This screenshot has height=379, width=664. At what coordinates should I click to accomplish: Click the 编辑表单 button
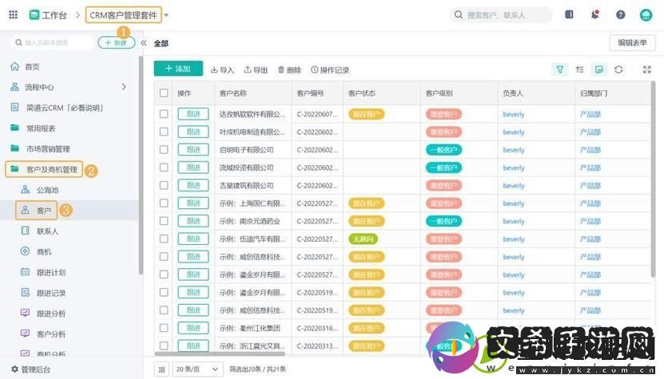[x=632, y=43]
